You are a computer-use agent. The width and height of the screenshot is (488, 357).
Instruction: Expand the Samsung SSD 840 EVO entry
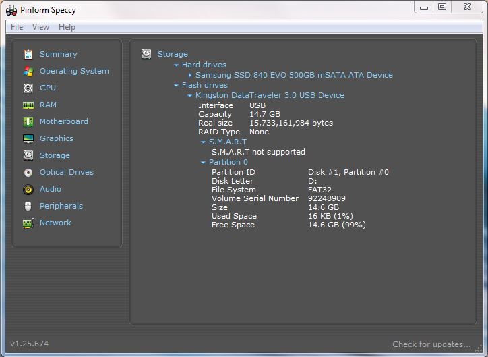(x=190, y=76)
